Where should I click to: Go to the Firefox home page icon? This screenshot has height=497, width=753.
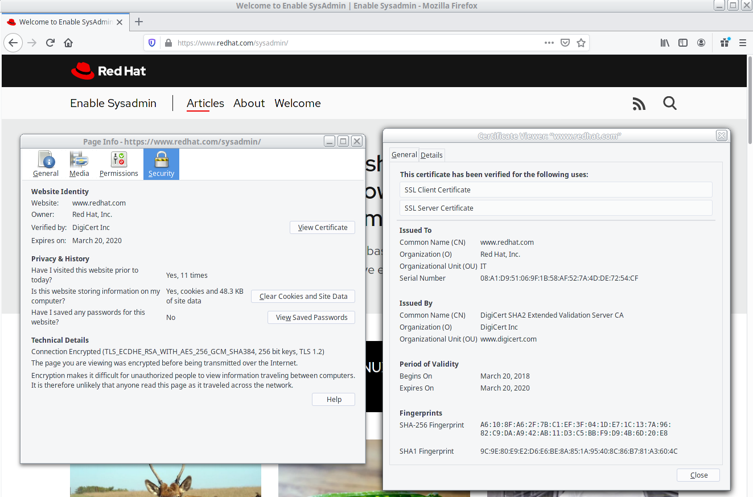point(68,43)
